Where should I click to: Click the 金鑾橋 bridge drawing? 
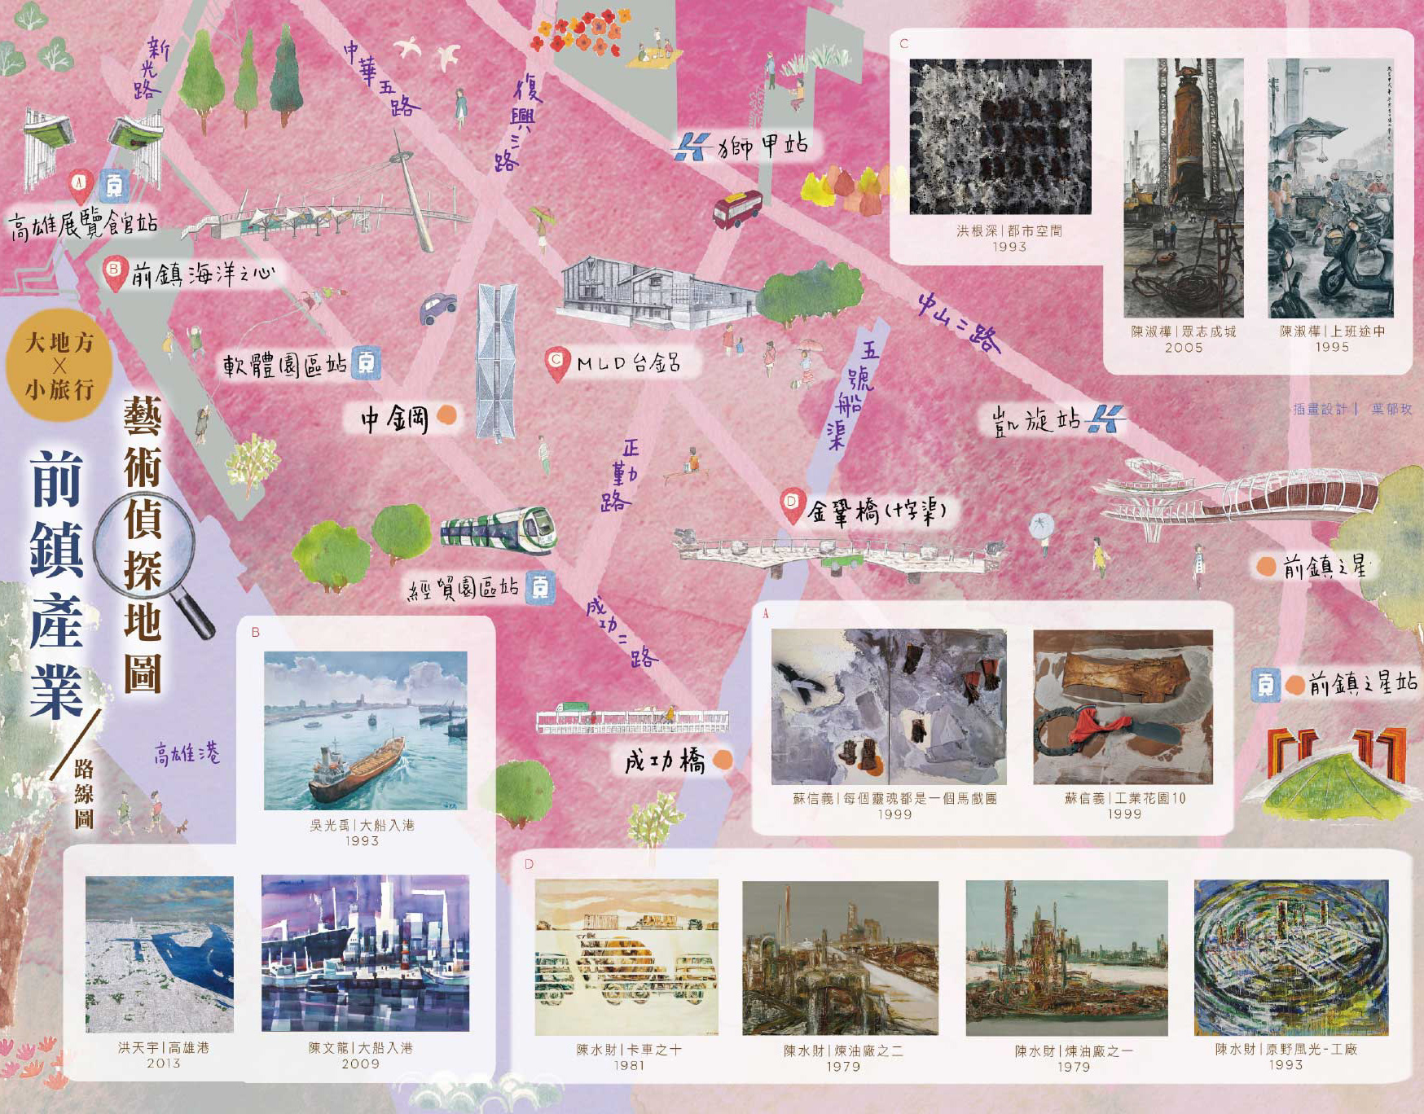(x=839, y=554)
